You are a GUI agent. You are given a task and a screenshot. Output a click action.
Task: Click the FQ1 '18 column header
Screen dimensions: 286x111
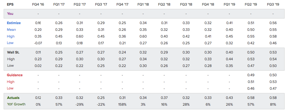coord(143,4)
